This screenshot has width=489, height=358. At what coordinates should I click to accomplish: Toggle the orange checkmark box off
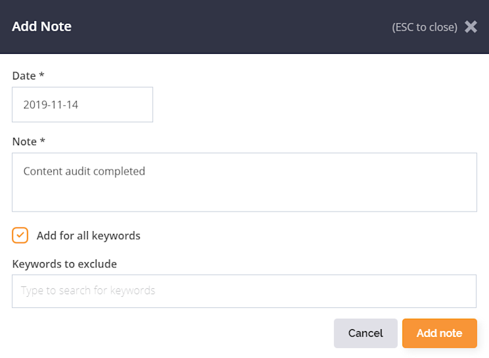[x=20, y=235]
